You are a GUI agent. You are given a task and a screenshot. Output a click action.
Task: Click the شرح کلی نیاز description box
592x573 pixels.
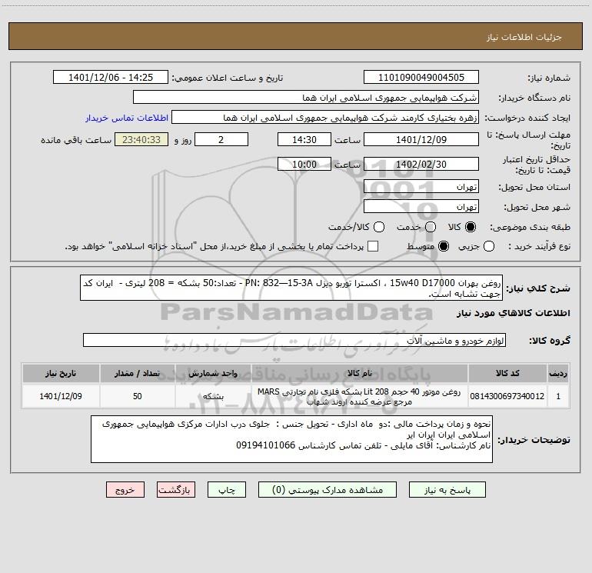pyautogui.click(x=291, y=288)
